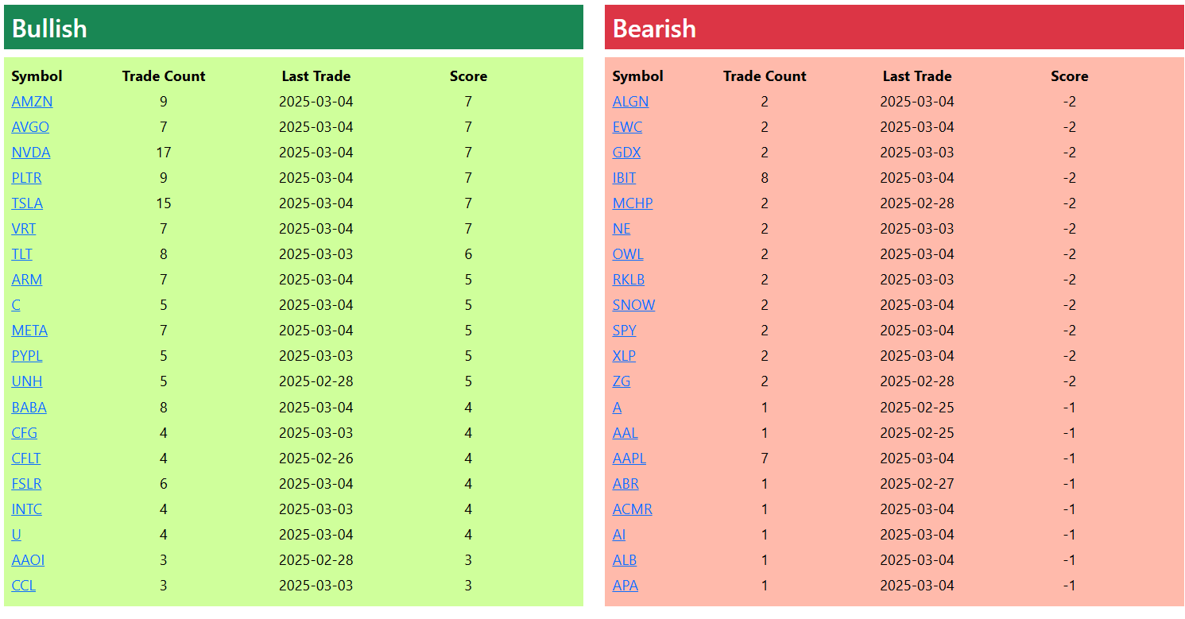The height and width of the screenshot is (619, 1185).
Task: Click the EWC ticker link
Action: (627, 127)
